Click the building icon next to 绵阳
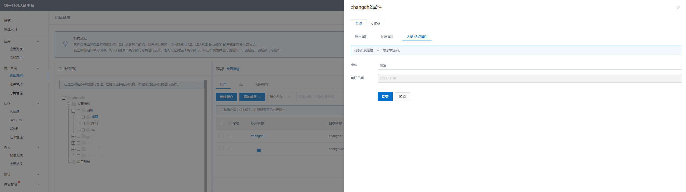This screenshot has width=686, height=192. pyautogui.click(x=88, y=123)
